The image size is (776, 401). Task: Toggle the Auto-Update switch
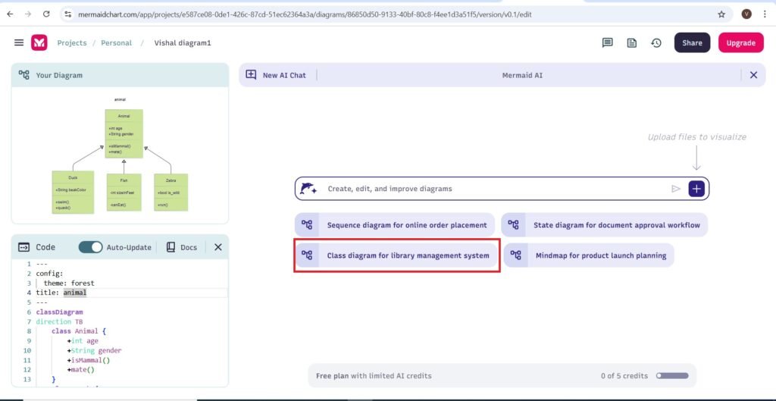tap(91, 247)
